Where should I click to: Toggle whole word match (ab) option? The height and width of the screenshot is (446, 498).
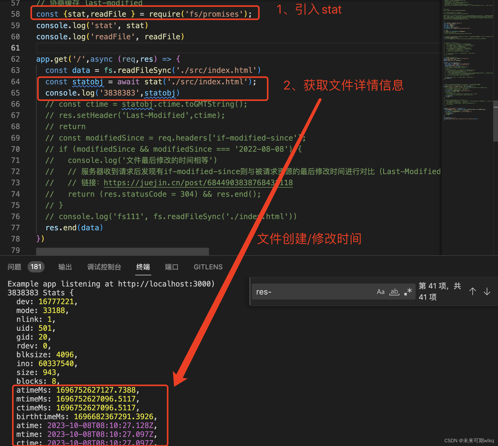click(x=394, y=292)
